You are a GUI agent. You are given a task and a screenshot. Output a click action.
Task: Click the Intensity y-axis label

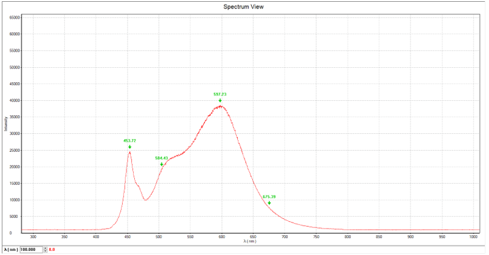5,124
